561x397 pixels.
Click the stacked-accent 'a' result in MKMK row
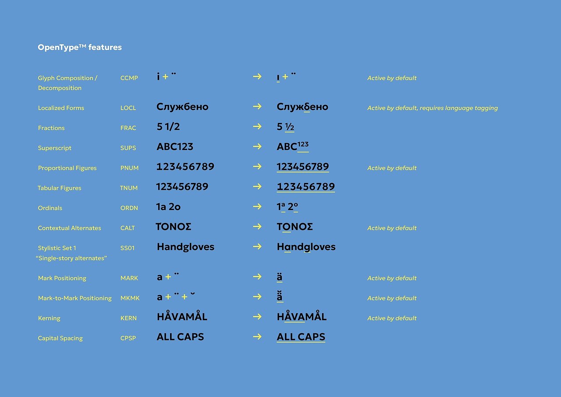coord(280,297)
